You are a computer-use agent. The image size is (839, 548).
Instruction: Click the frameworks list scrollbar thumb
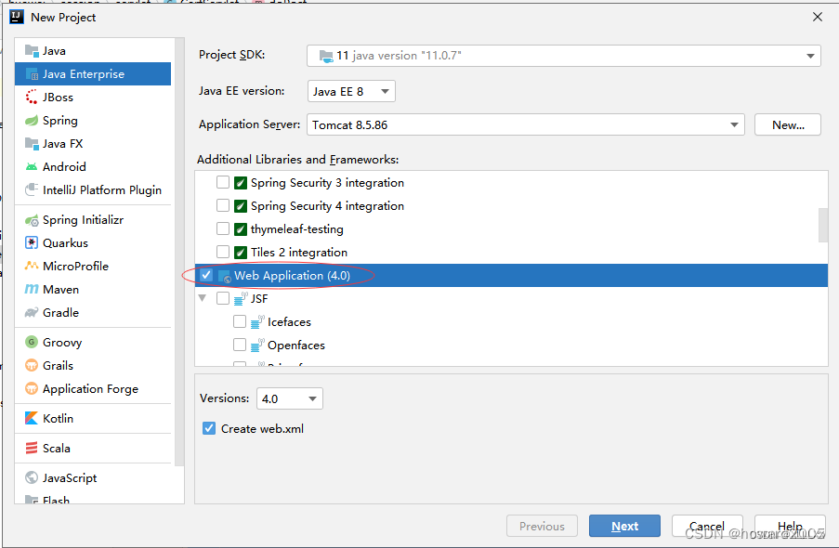pyautogui.click(x=823, y=226)
